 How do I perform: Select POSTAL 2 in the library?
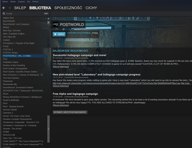tap(8, 49)
